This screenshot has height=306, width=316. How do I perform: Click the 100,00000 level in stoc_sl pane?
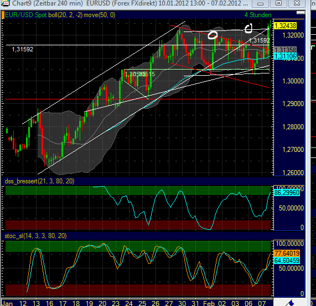(x=289, y=244)
